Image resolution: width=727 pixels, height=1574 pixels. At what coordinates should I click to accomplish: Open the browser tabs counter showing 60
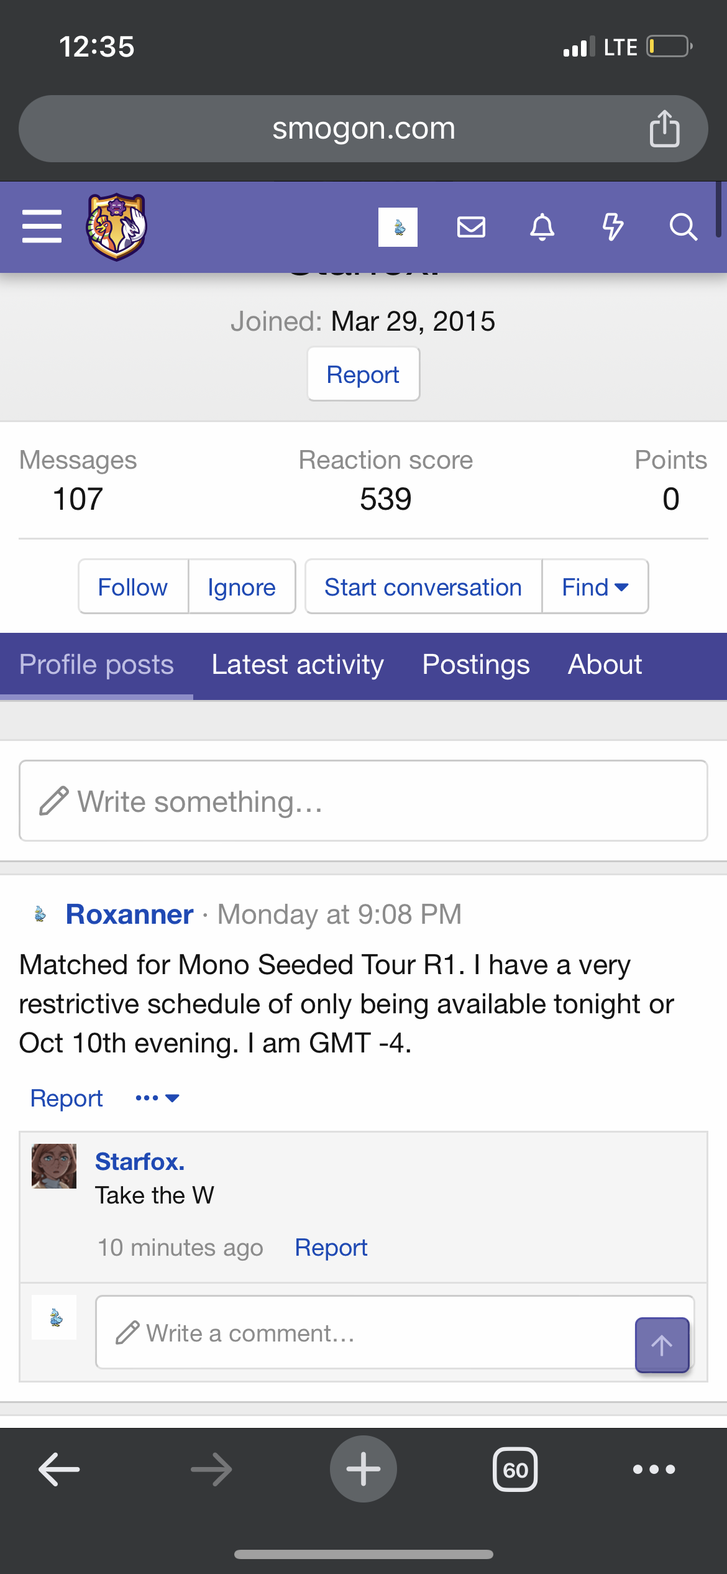515,1470
